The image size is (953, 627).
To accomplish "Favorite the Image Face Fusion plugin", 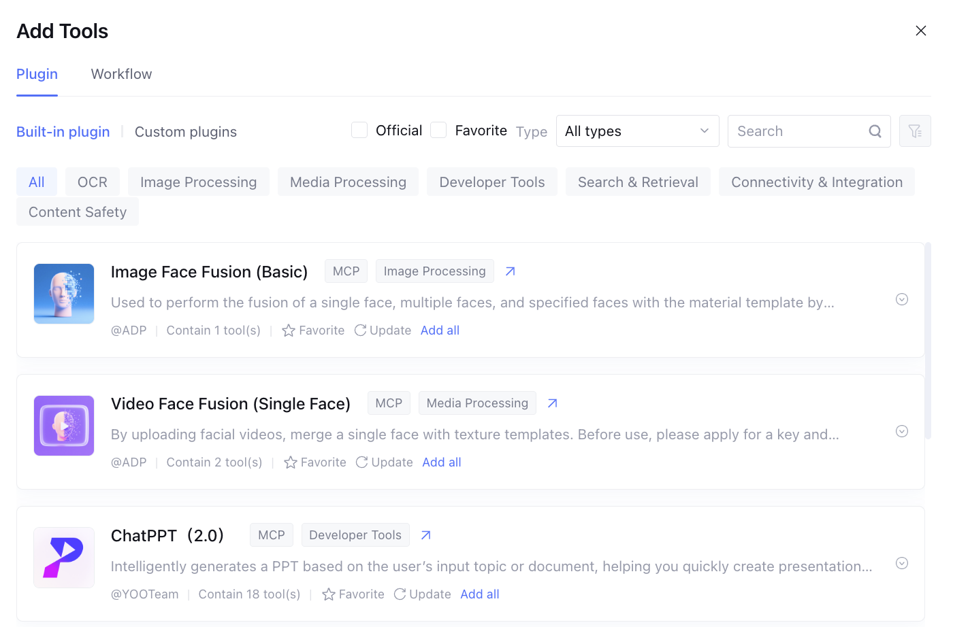I will (313, 331).
